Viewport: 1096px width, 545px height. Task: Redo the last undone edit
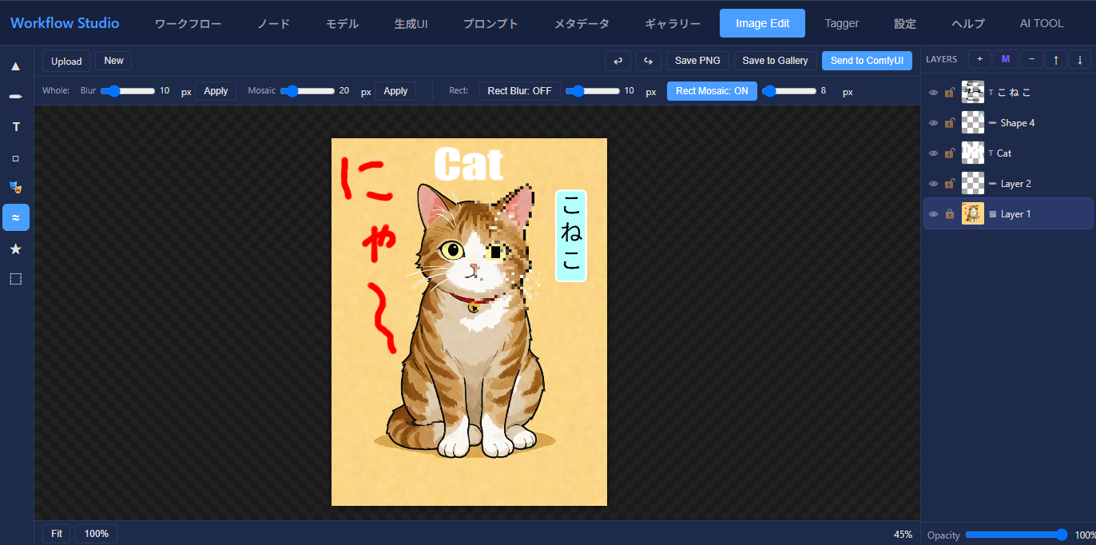(x=649, y=61)
